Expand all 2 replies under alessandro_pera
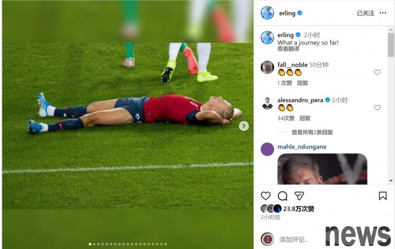 312,132
